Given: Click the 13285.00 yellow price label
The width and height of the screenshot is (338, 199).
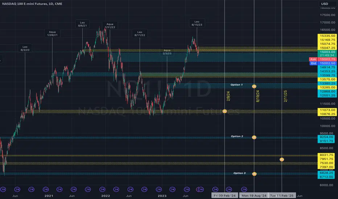Looking at the screenshot, I should click(327, 87).
